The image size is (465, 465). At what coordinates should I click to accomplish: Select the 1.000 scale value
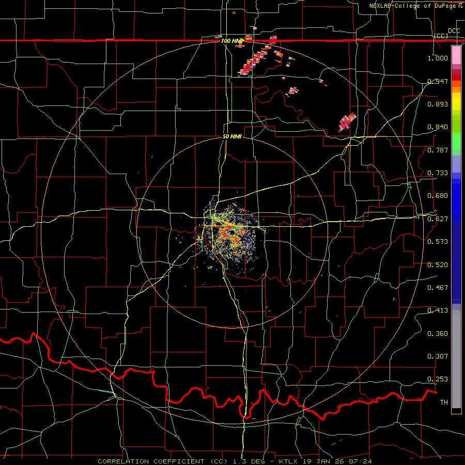click(438, 58)
